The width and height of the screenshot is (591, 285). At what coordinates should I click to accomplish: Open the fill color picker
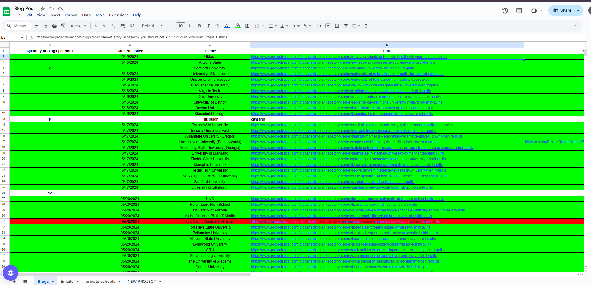coord(238,26)
